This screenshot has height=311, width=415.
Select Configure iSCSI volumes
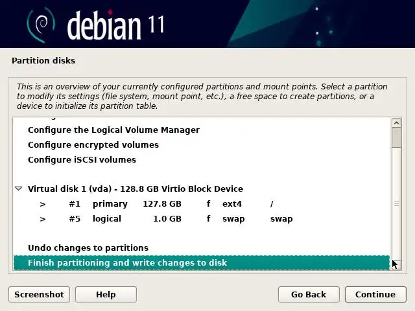coord(202,160)
